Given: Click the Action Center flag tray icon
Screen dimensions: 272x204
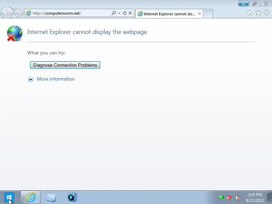Looking at the screenshot, I should point(221,198).
